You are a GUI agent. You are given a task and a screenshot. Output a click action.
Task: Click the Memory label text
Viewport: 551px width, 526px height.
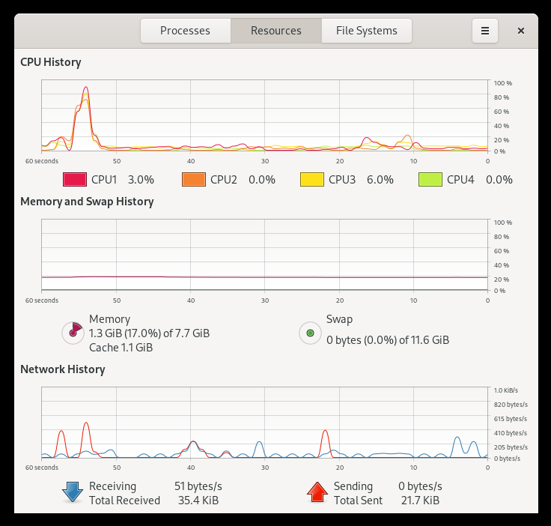109,319
